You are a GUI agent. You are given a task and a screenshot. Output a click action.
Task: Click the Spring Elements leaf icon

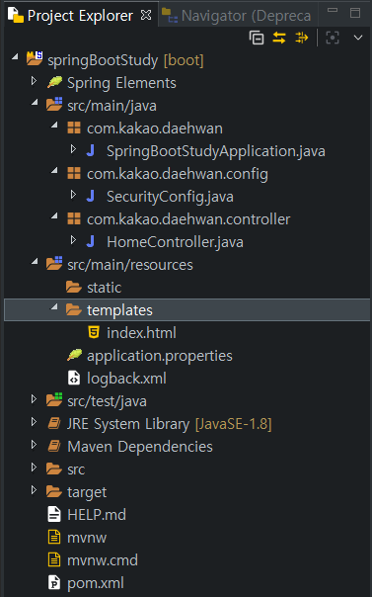54,82
